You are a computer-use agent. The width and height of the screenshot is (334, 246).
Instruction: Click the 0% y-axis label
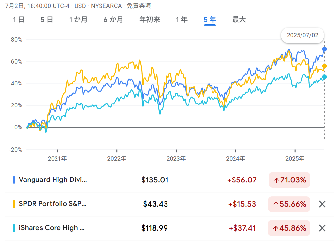coord(18,127)
